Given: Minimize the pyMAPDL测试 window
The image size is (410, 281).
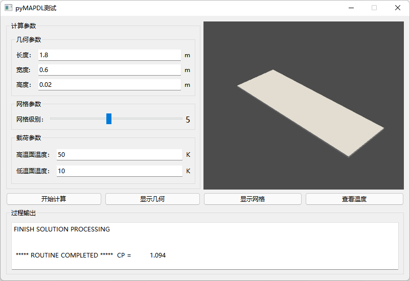Looking at the screenshot, I should tap(351, 8).
